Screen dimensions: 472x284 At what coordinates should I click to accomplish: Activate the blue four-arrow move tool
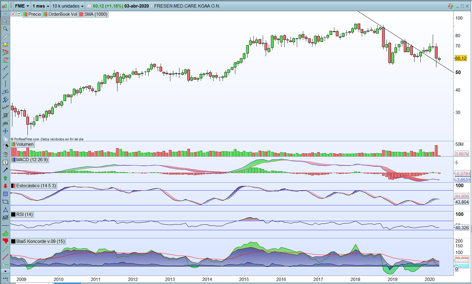[5, 131]
